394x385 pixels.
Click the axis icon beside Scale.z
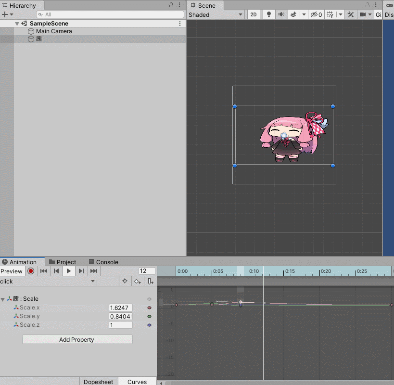[x=16, y=325]
